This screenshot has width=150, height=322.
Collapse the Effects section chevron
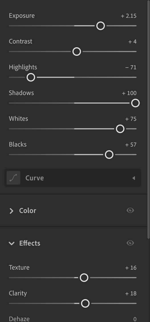click(x=12, y=243)
